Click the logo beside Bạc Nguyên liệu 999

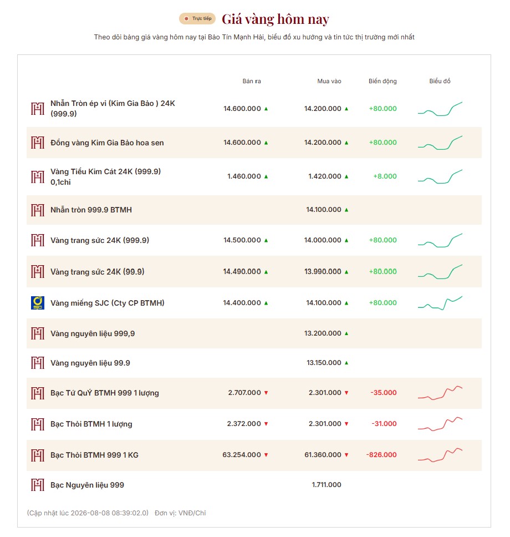(x=37, y=485)
